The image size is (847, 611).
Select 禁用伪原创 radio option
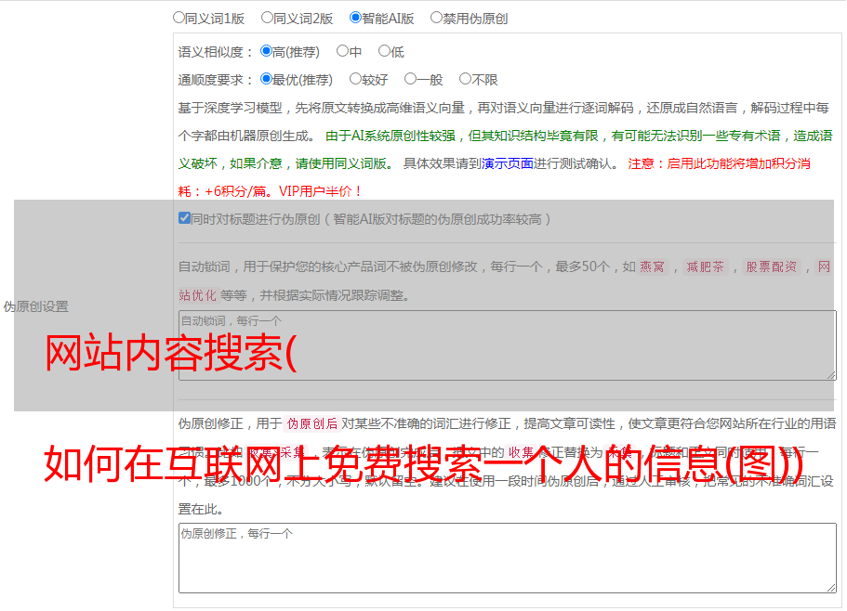click(436, 18)
